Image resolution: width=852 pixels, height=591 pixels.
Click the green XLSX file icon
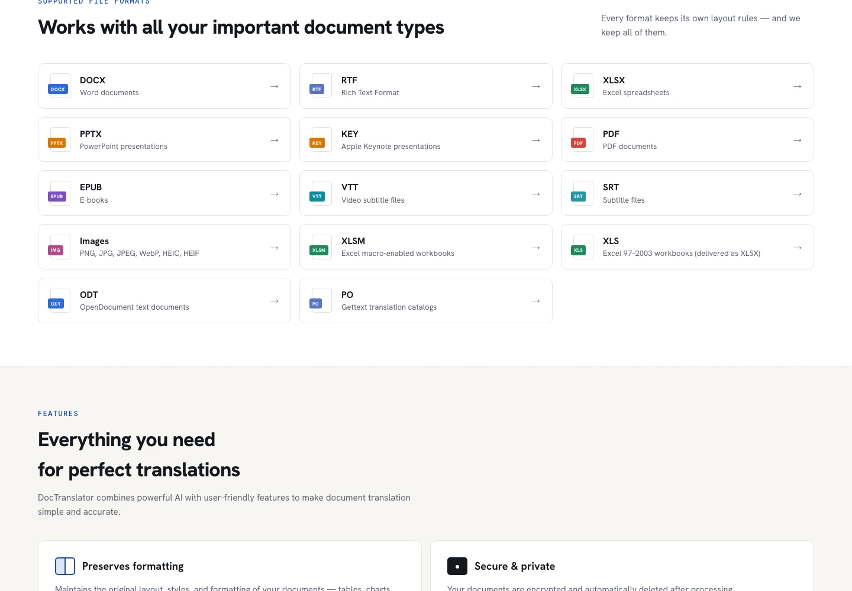pyautogui.click(x=582, y=86)
